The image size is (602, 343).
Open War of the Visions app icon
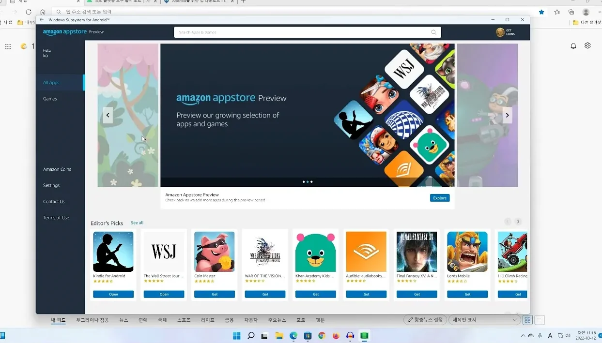coord(265,252)
